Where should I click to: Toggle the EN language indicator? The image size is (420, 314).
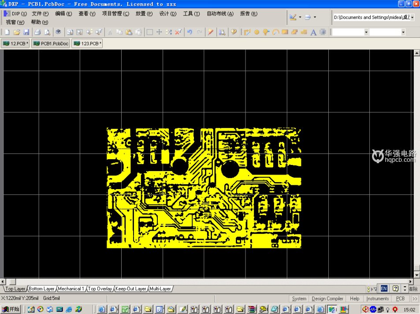coord(383,288)
